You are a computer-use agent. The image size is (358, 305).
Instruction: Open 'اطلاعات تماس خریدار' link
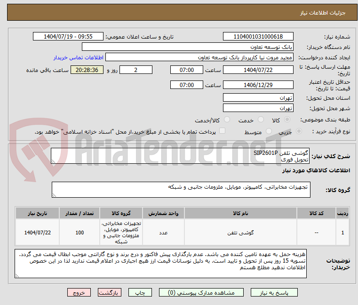point(79,57)
